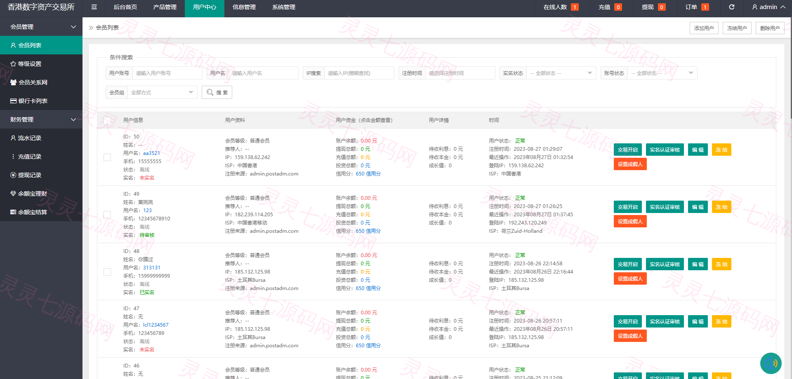This screenshot has height=379, width=792.
Task: Open 会员关系网 sidebar item
Action: tap(41, 82)
